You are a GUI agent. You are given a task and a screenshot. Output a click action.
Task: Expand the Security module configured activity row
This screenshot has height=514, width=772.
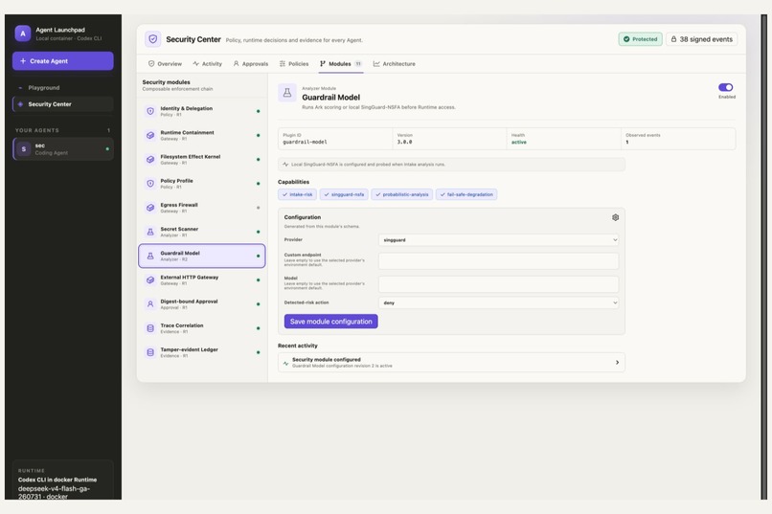[x=451, y=363]
